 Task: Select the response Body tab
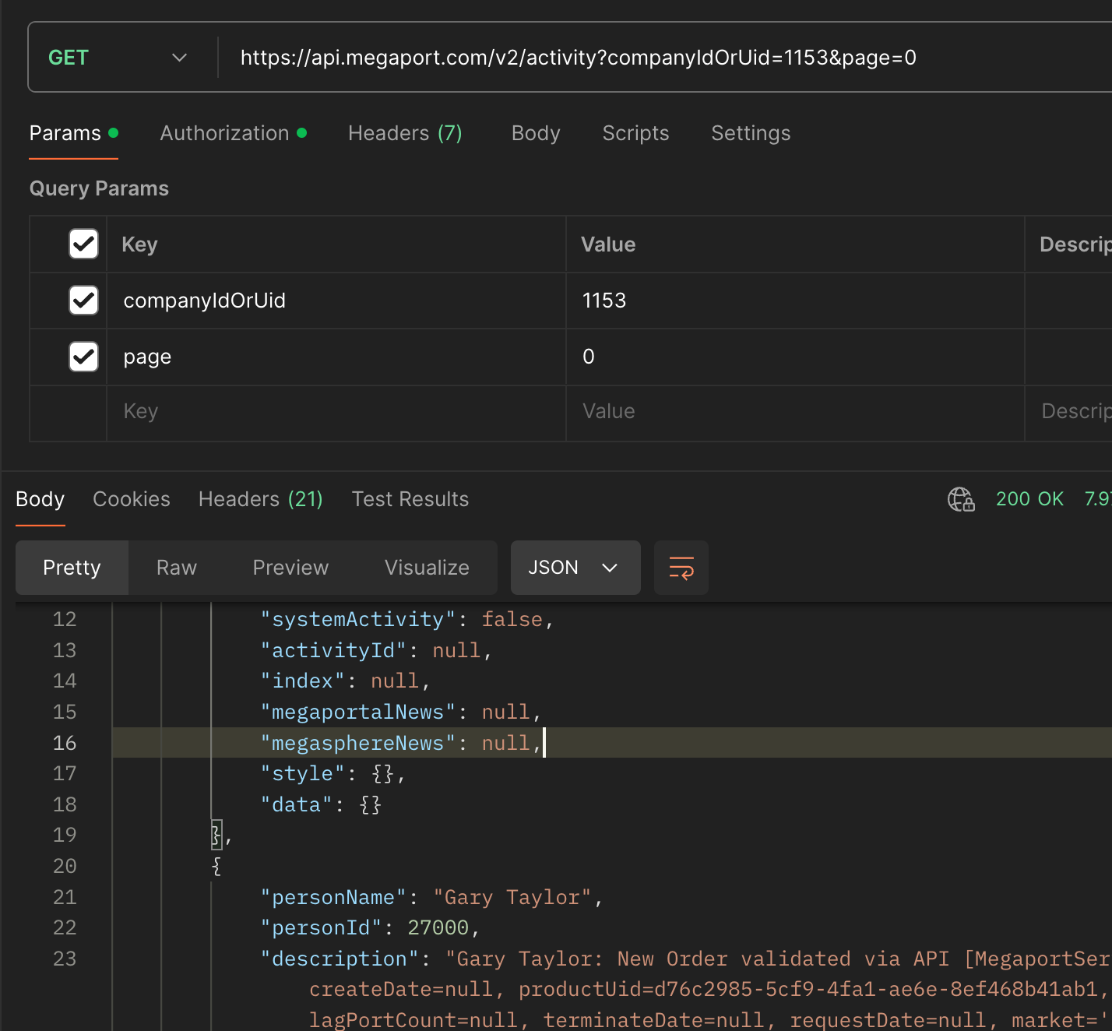(40, 499)
